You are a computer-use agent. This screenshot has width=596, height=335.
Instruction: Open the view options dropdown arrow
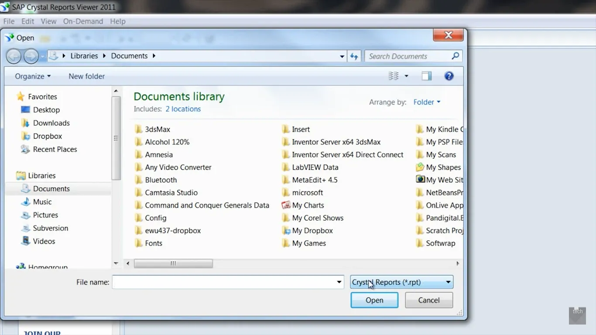click(406, 76)
